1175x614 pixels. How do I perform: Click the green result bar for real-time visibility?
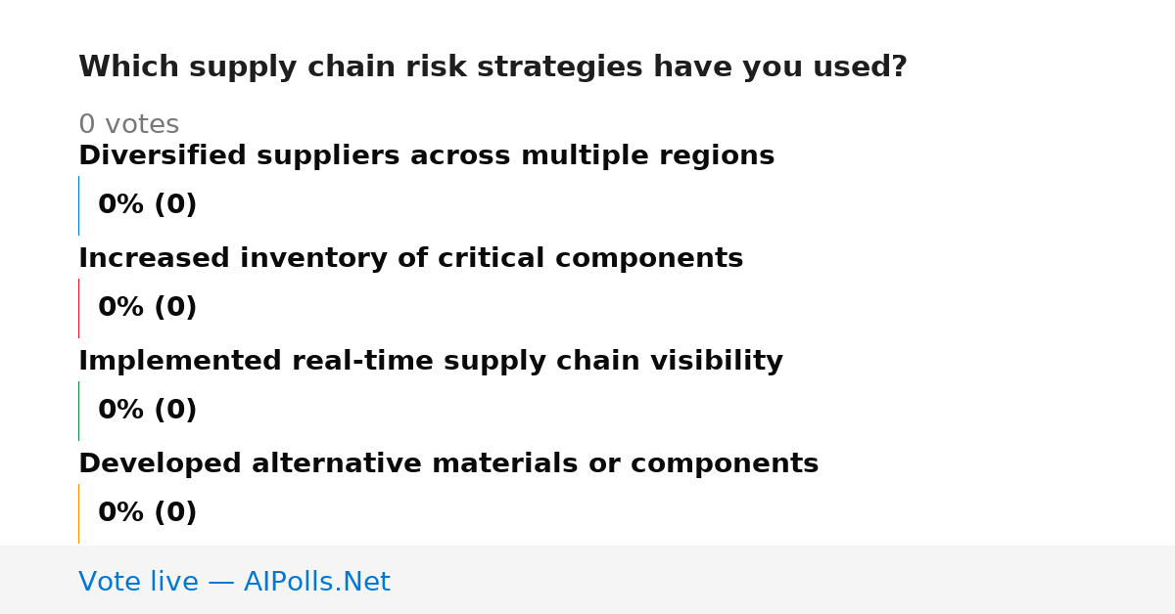pyautogui.click(x=78, y=411)
